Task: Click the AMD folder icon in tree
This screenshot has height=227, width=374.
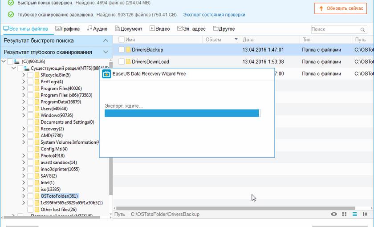Action: click(37, 135)
